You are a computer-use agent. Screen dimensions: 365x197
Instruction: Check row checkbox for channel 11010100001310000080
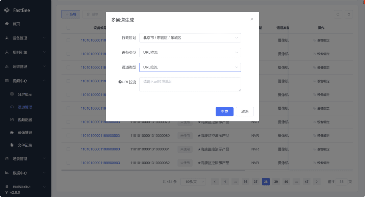click(x=68, y=136)
